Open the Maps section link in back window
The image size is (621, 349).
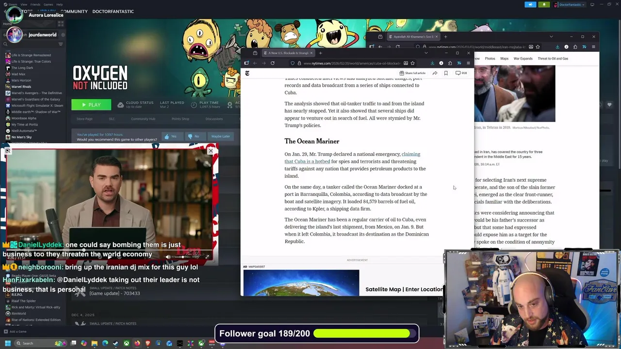(x=504, y=59)
